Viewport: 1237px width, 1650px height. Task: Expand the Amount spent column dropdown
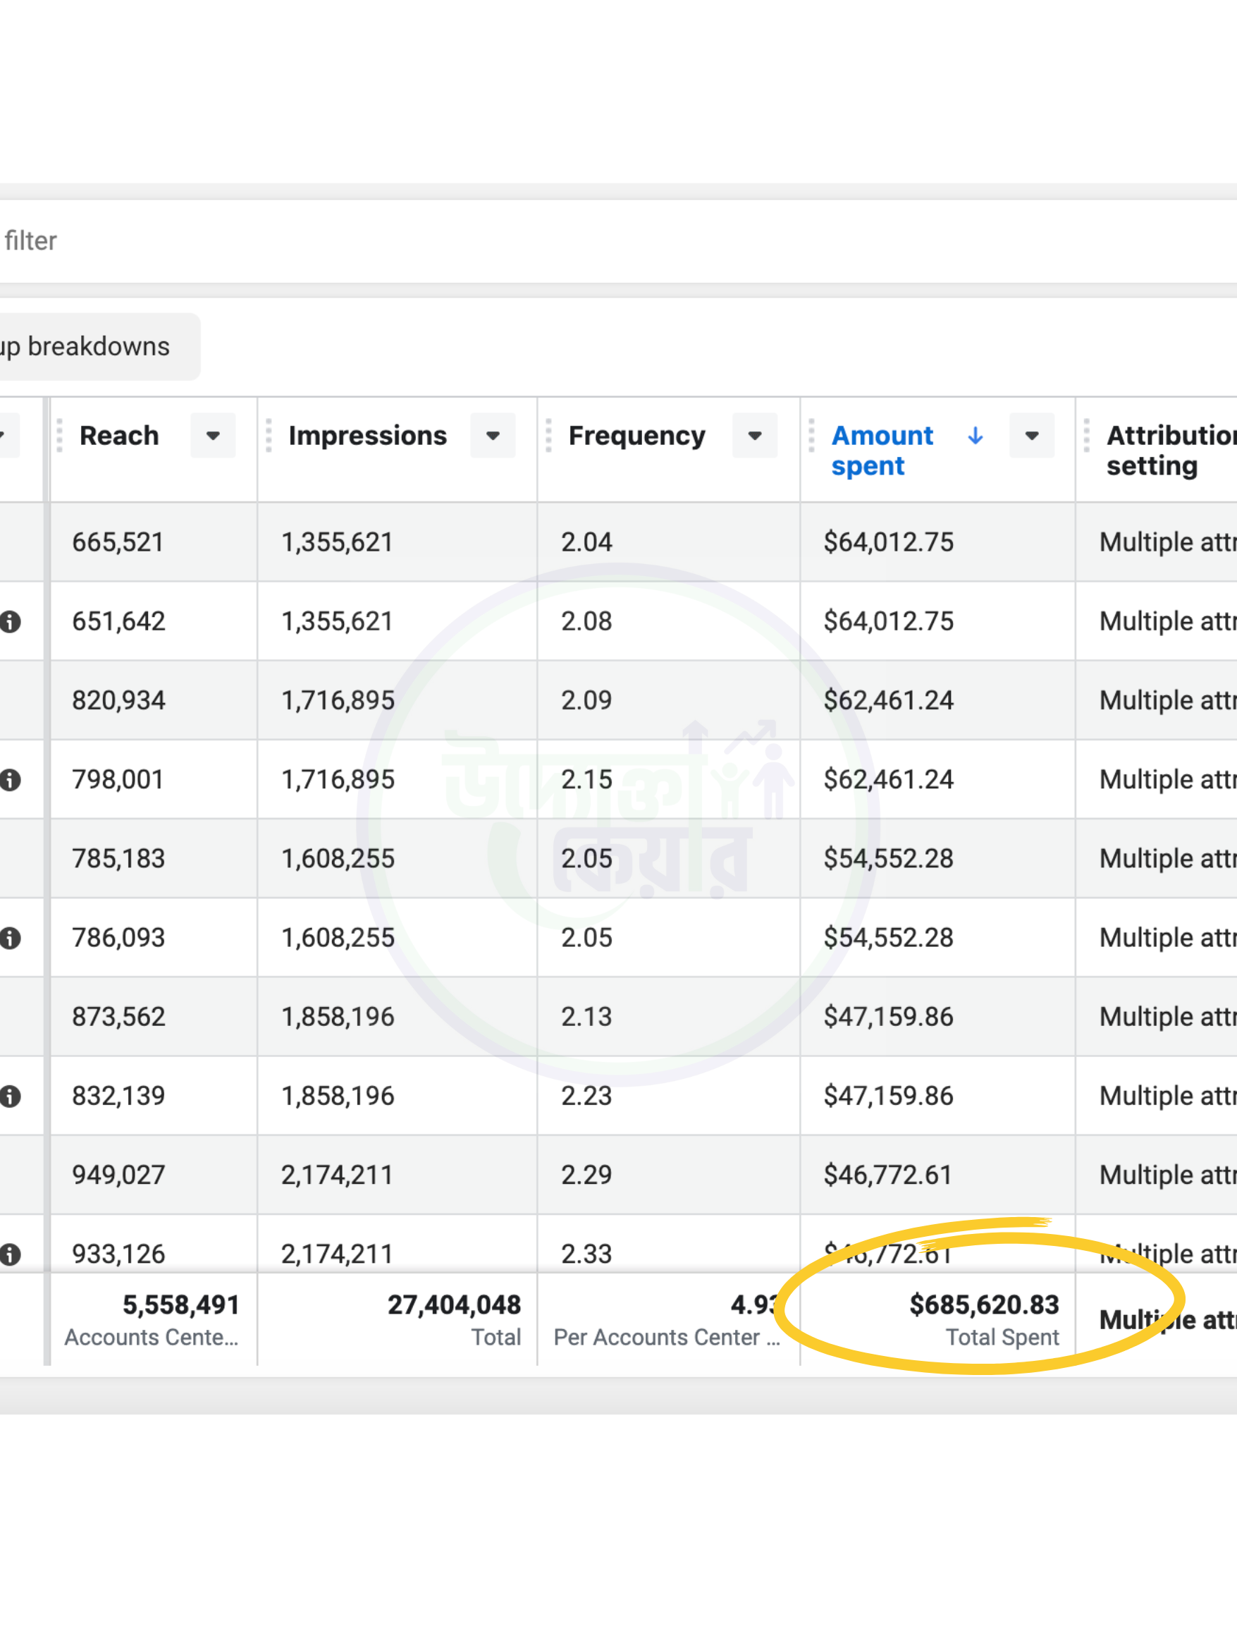[1031, 436]
